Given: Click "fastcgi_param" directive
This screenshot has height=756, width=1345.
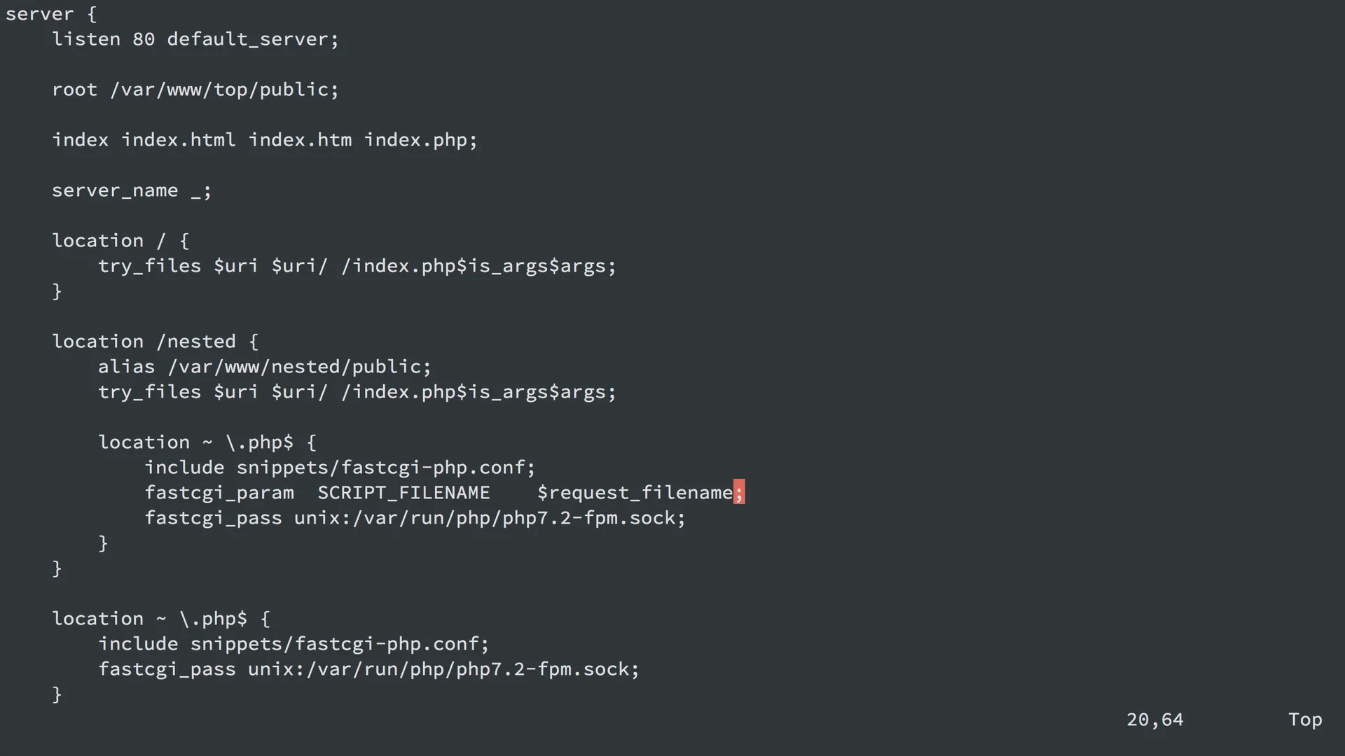Looking at the screenshot, I should click(219, 493).
